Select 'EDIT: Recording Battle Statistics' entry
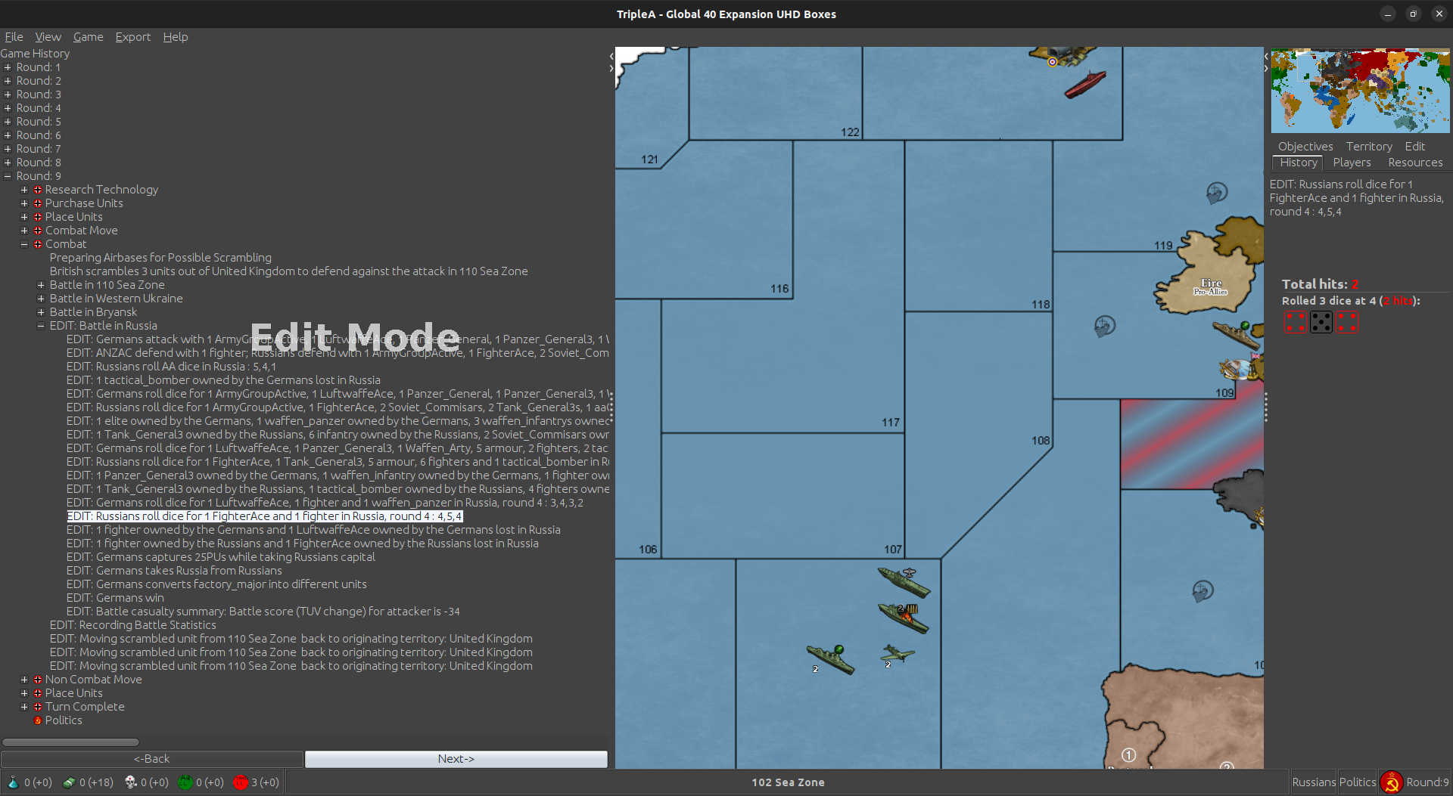 tap(132, 625)
